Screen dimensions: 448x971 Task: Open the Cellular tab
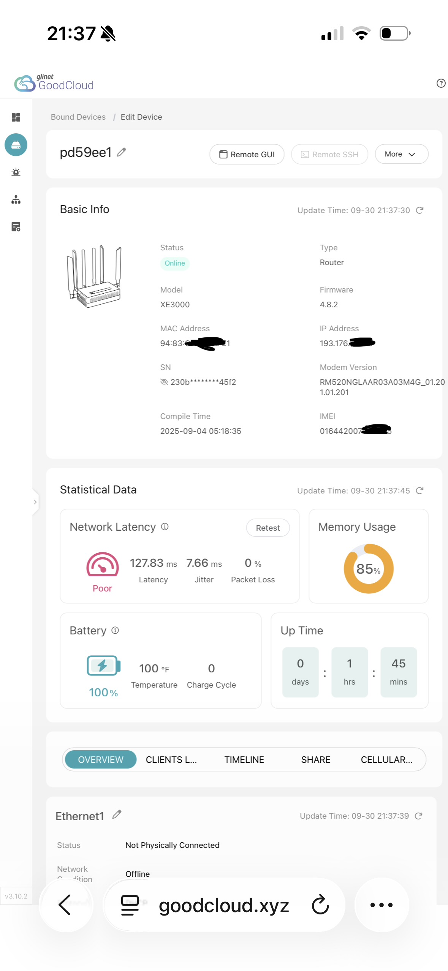click(386, 760)
